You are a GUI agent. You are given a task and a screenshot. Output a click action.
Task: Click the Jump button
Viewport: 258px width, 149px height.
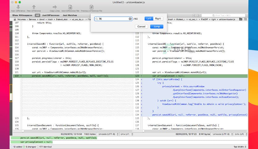(x=157, y=26)
